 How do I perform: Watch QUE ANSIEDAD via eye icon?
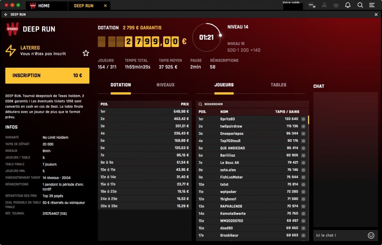click(x=303, y=148)
